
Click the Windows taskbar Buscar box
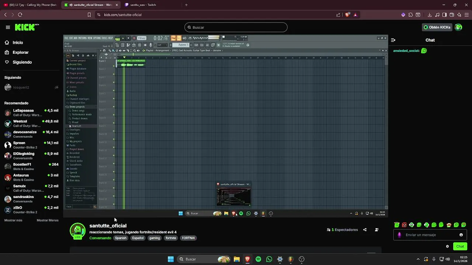[204, 259]
